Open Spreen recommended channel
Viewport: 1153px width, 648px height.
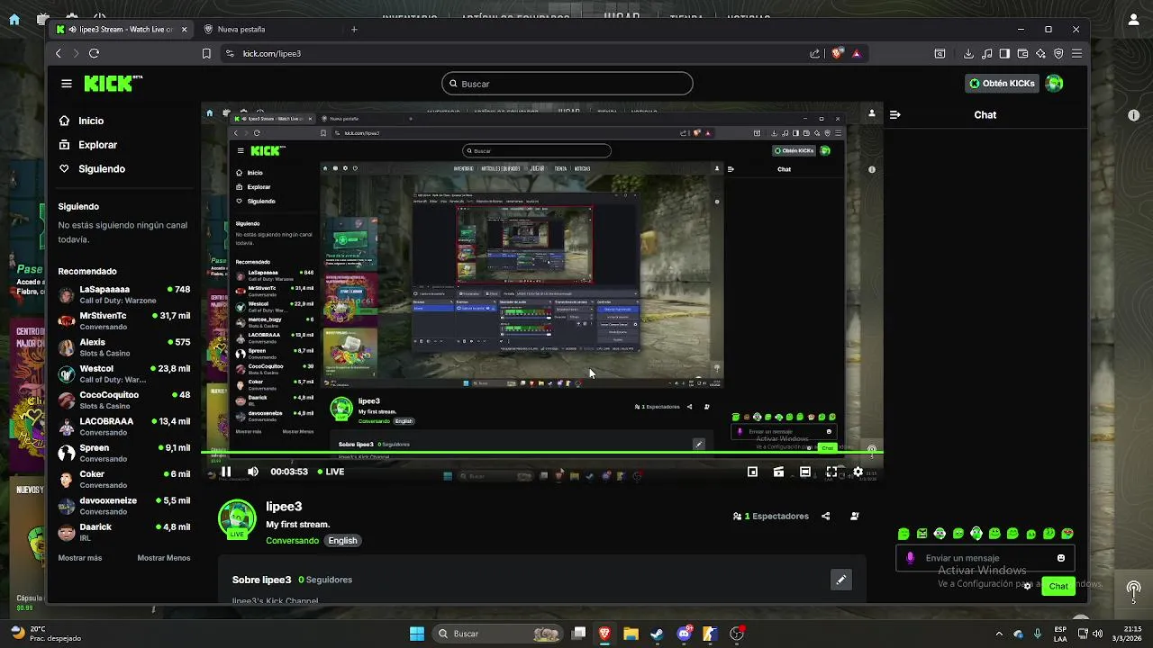[x=123, y=453]
